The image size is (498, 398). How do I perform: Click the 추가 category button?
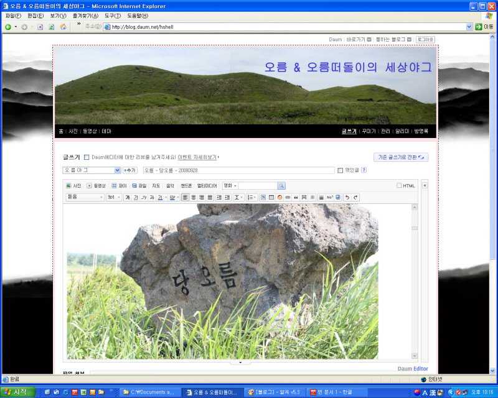[130, 170]
